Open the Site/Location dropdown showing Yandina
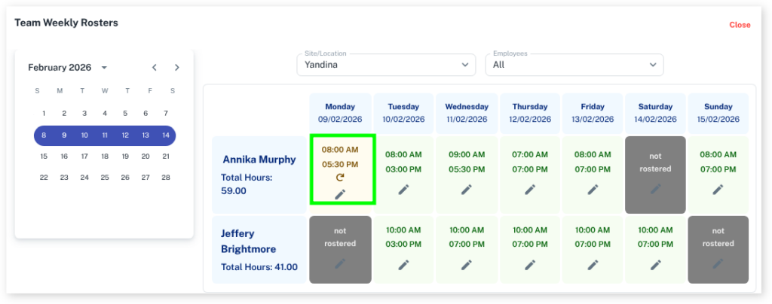The image size is (772, 304). pyautogui.click(x=386, y=65)
